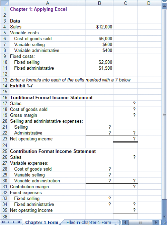
Task: Select row 17 header
Action: 5,103
